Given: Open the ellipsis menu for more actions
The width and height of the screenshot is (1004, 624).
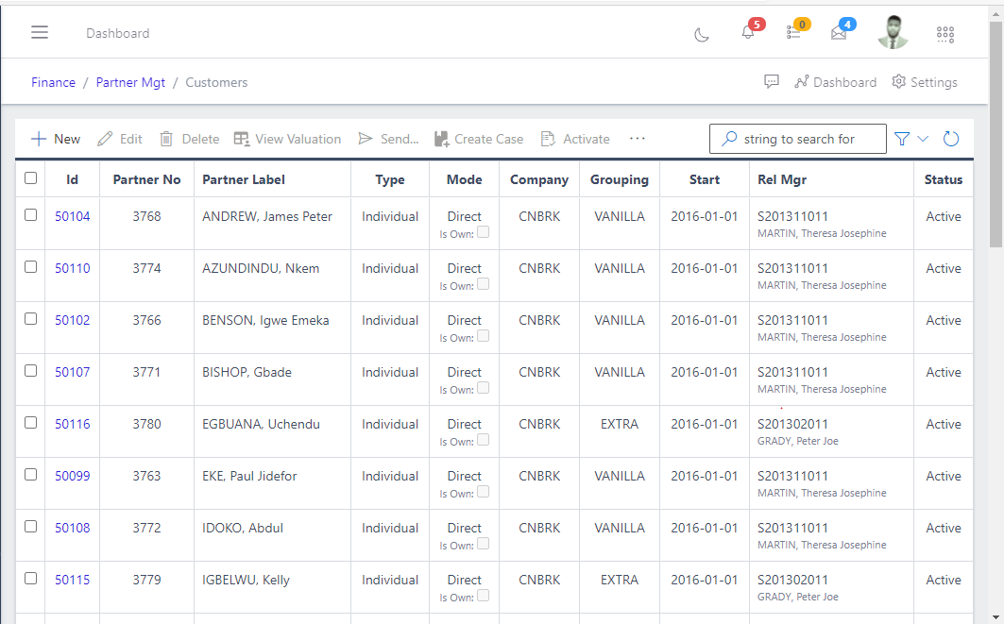Looking at the screenshot, I should click(x=637, y=138).
